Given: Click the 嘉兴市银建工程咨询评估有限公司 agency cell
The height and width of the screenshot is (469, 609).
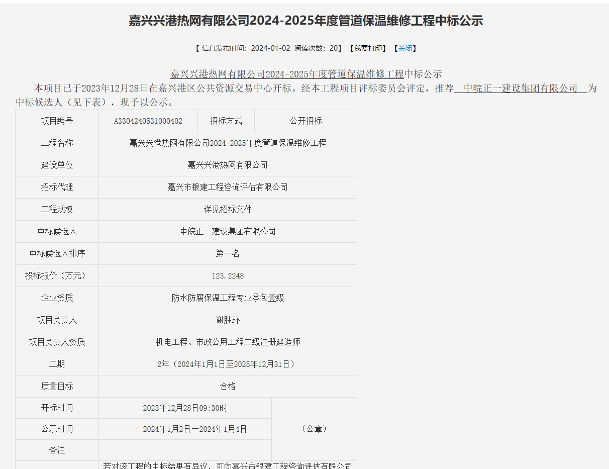Looking at the screenshot, I should click(228, 187).
